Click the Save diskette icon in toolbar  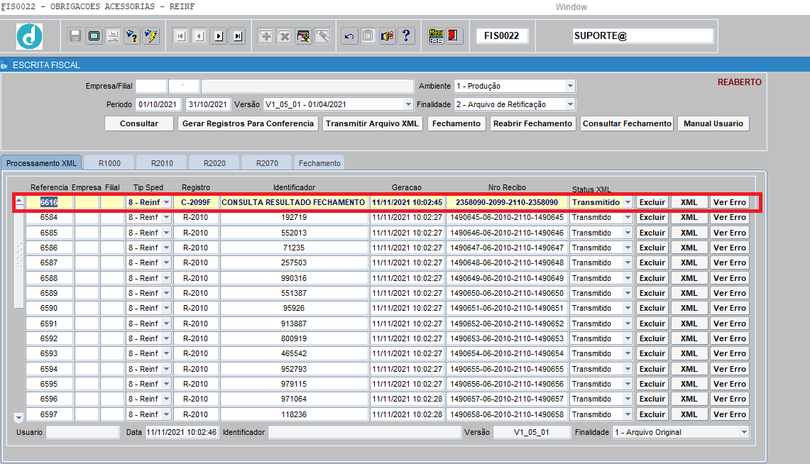[75, 36]
